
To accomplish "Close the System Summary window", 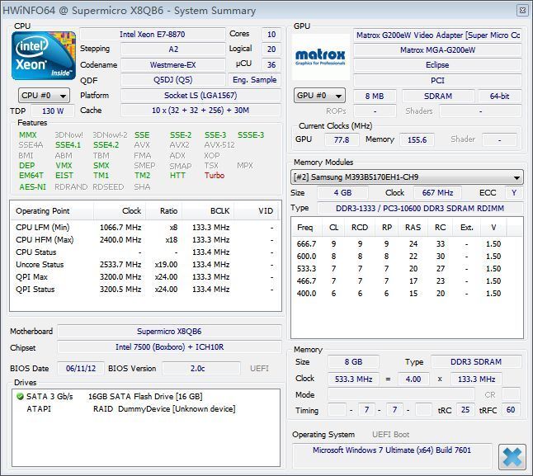I will pos(522,10).
